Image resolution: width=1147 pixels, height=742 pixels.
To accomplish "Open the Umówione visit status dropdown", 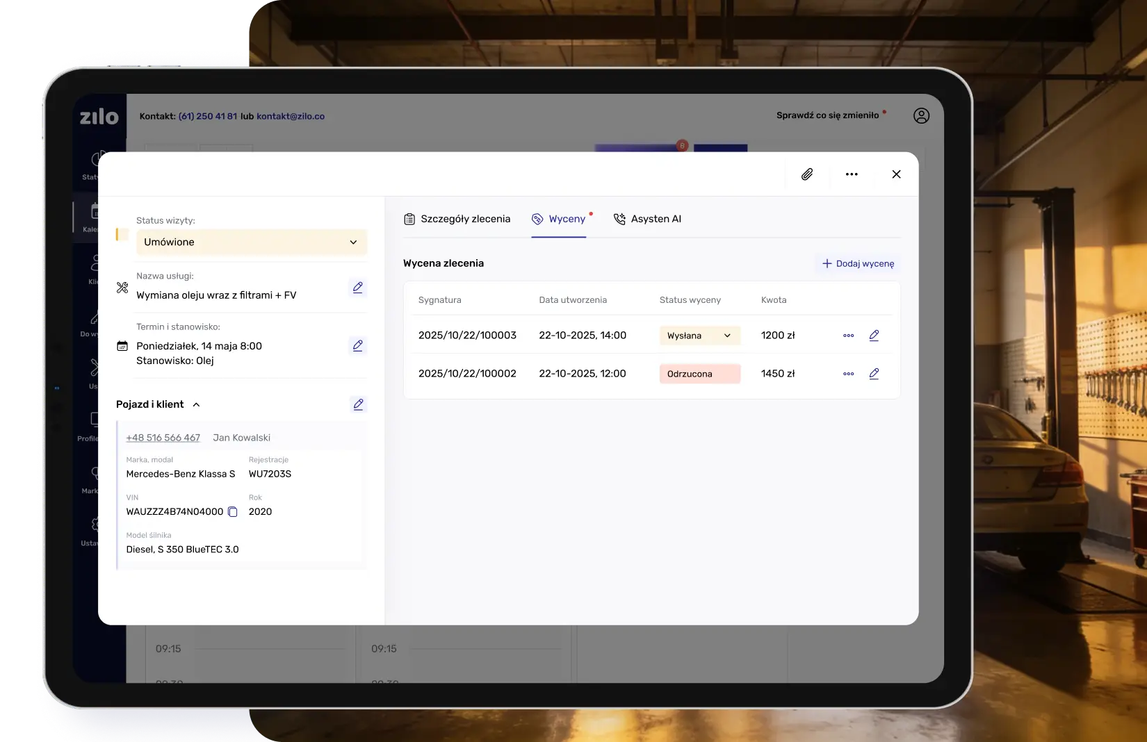I will tap(252, 242).
